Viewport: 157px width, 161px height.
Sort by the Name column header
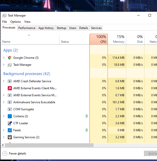30,39
